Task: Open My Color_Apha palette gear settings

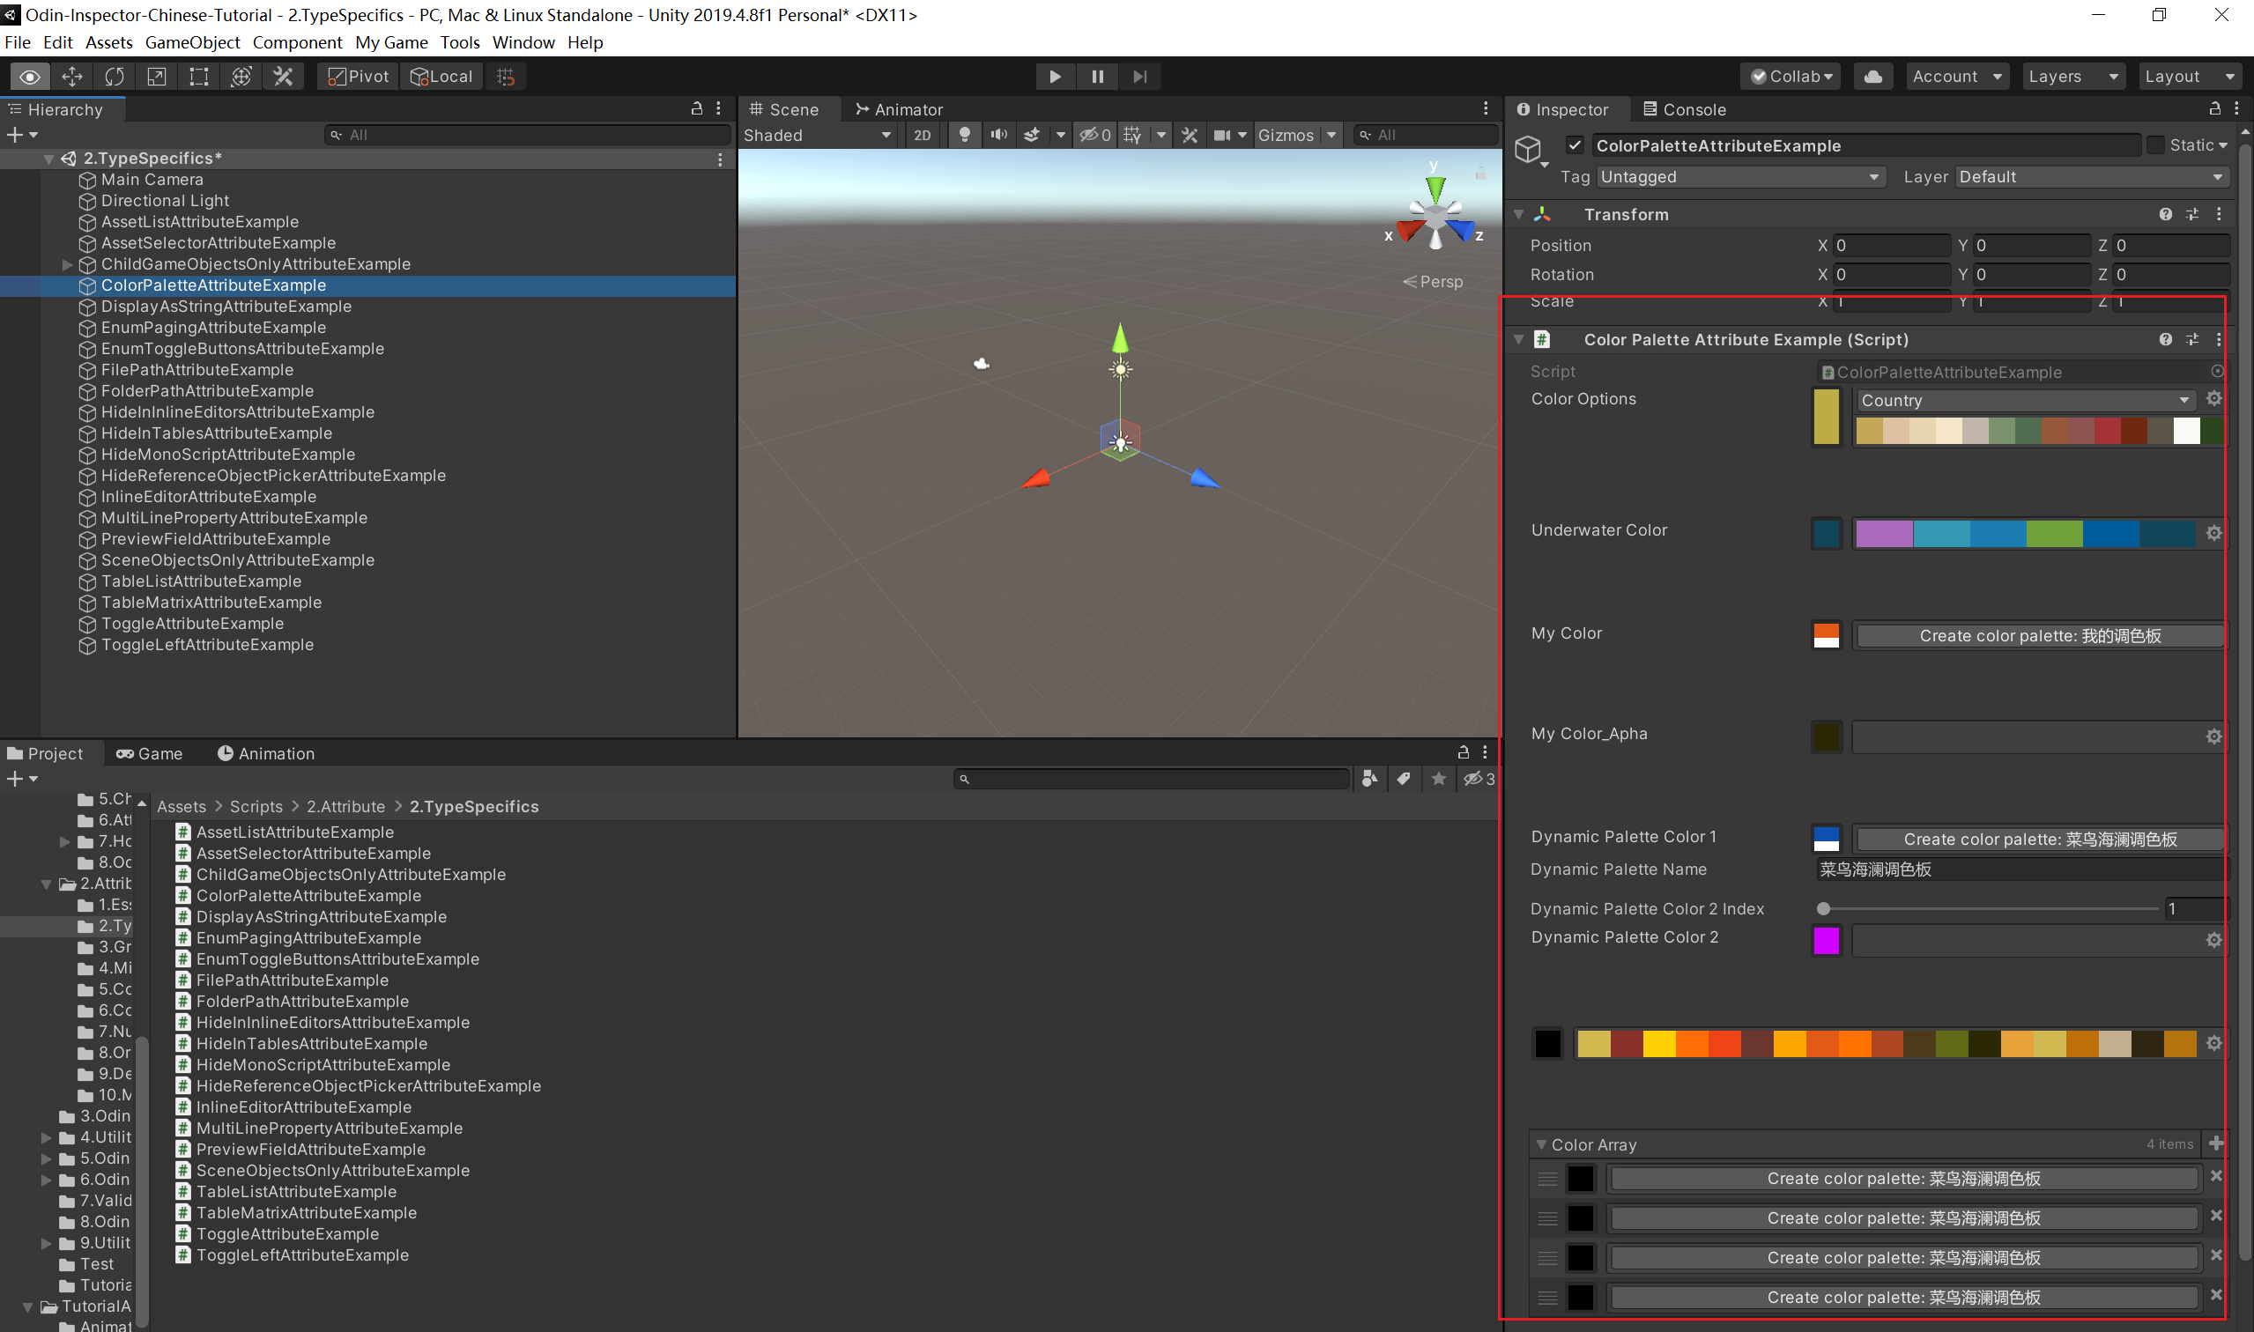Action: [2213, 736]
